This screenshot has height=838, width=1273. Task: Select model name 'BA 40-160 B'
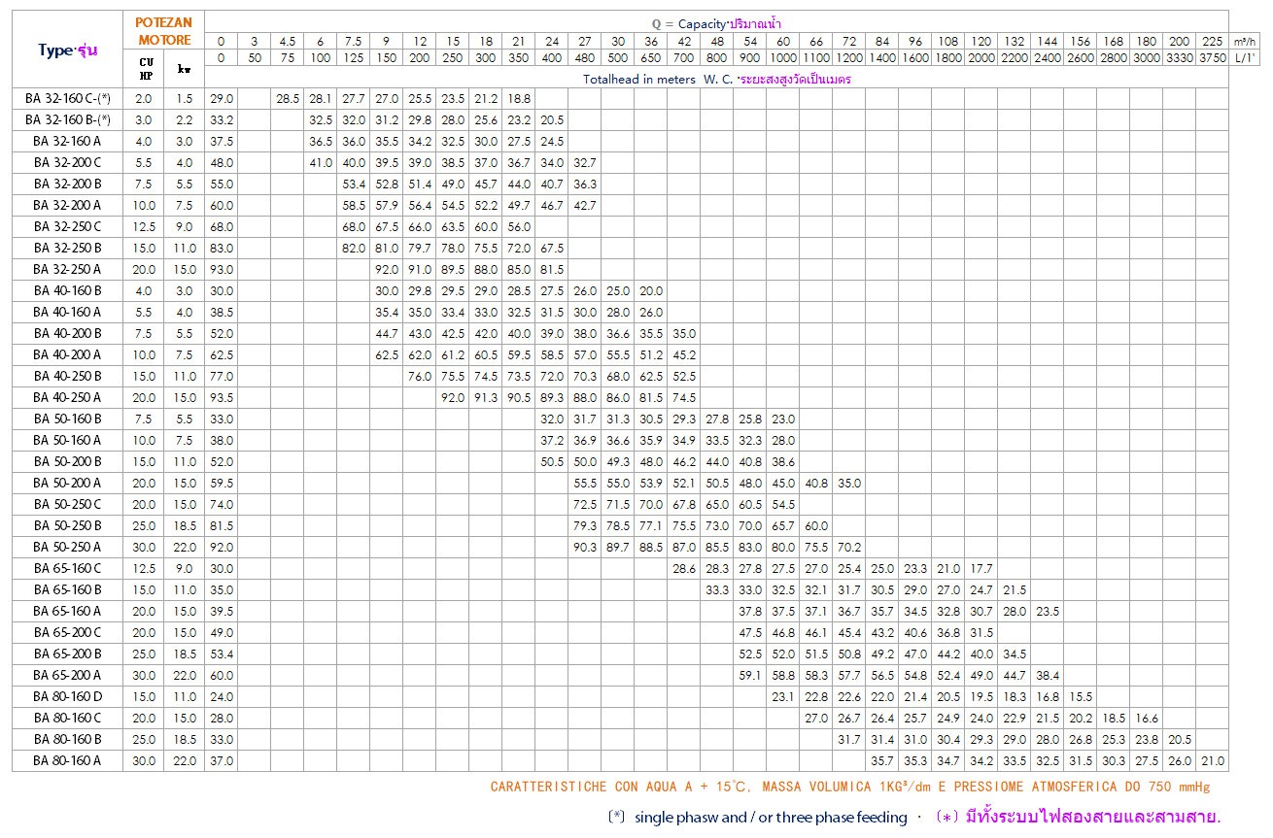point(67,290)
